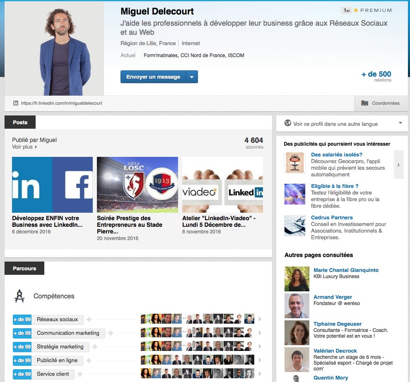The image size is (410, 382).
Task: Click the LinkedIn icon beside the profile URL
Action: coord(16,103)
